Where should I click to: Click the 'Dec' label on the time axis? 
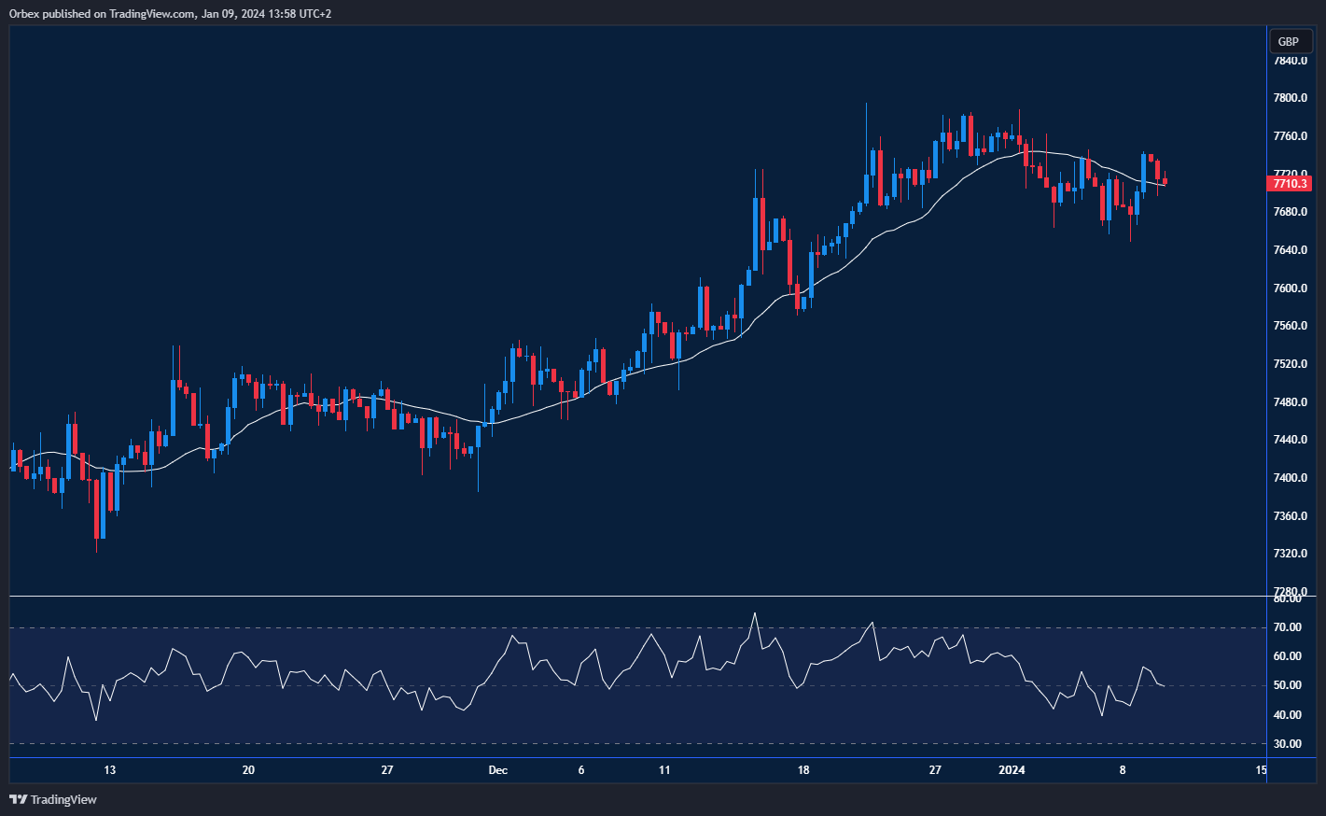click(498, 770)
